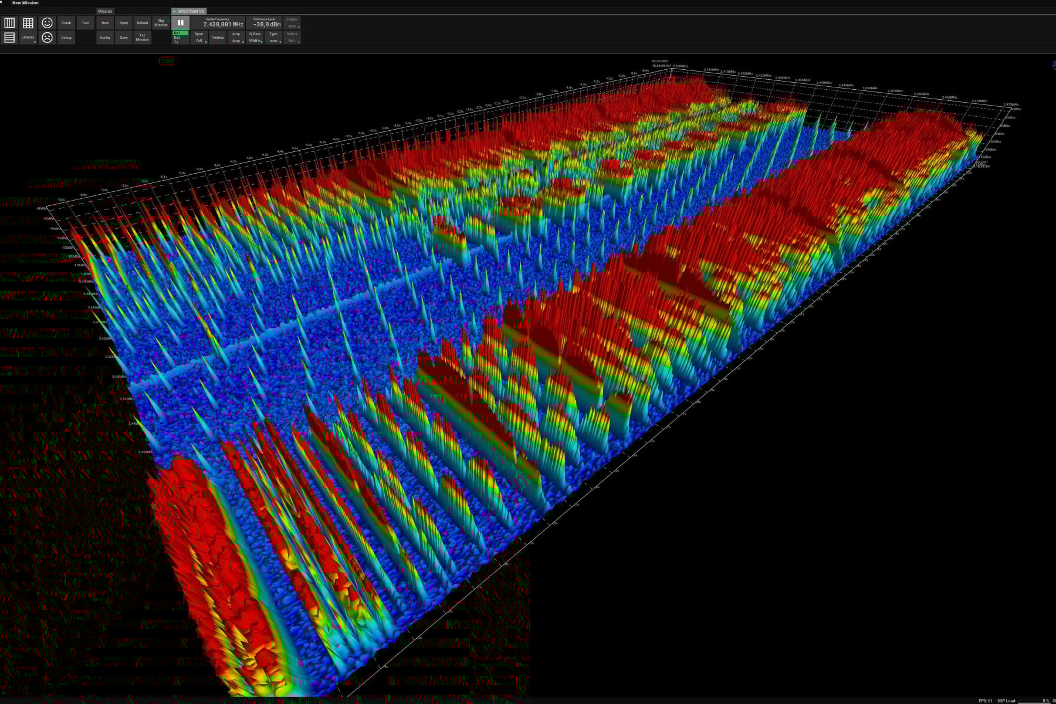Screen dimensions: 1056x704
Task: Select the horizontal rows layout icon
Action: pyautogui.click(x=9, y=38)
